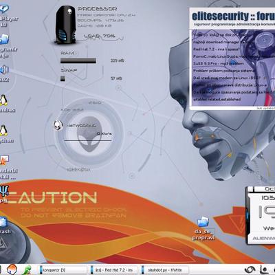This screenshot has height=275, width=275.
Task: Click the 'NETWORKING' label in the circle
Action: (81, 126)
